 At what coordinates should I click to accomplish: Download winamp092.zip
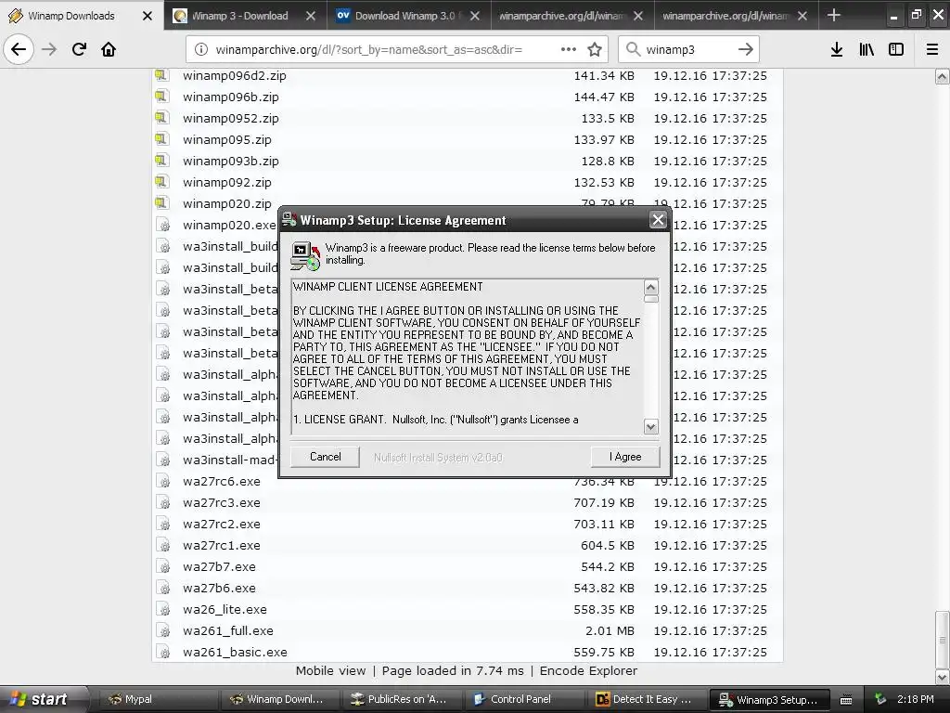coord(227,182)
